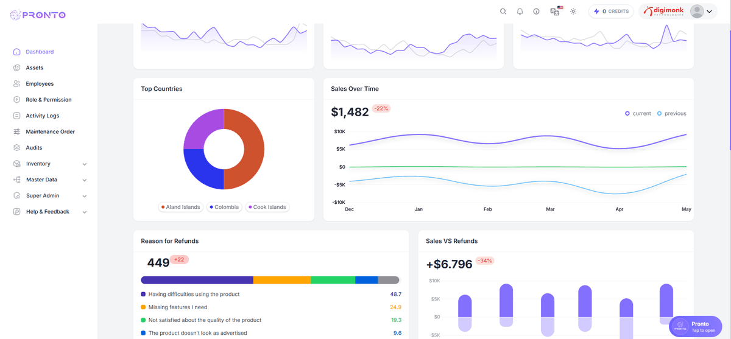Open the notifications bell
This screenshot has height=339, width=731.
pyautogui.click(x=520, y=12)
